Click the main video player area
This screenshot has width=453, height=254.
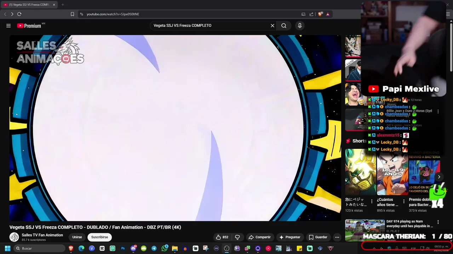point(175,128)
